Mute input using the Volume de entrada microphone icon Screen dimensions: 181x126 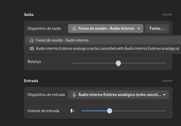coord(72,111)
